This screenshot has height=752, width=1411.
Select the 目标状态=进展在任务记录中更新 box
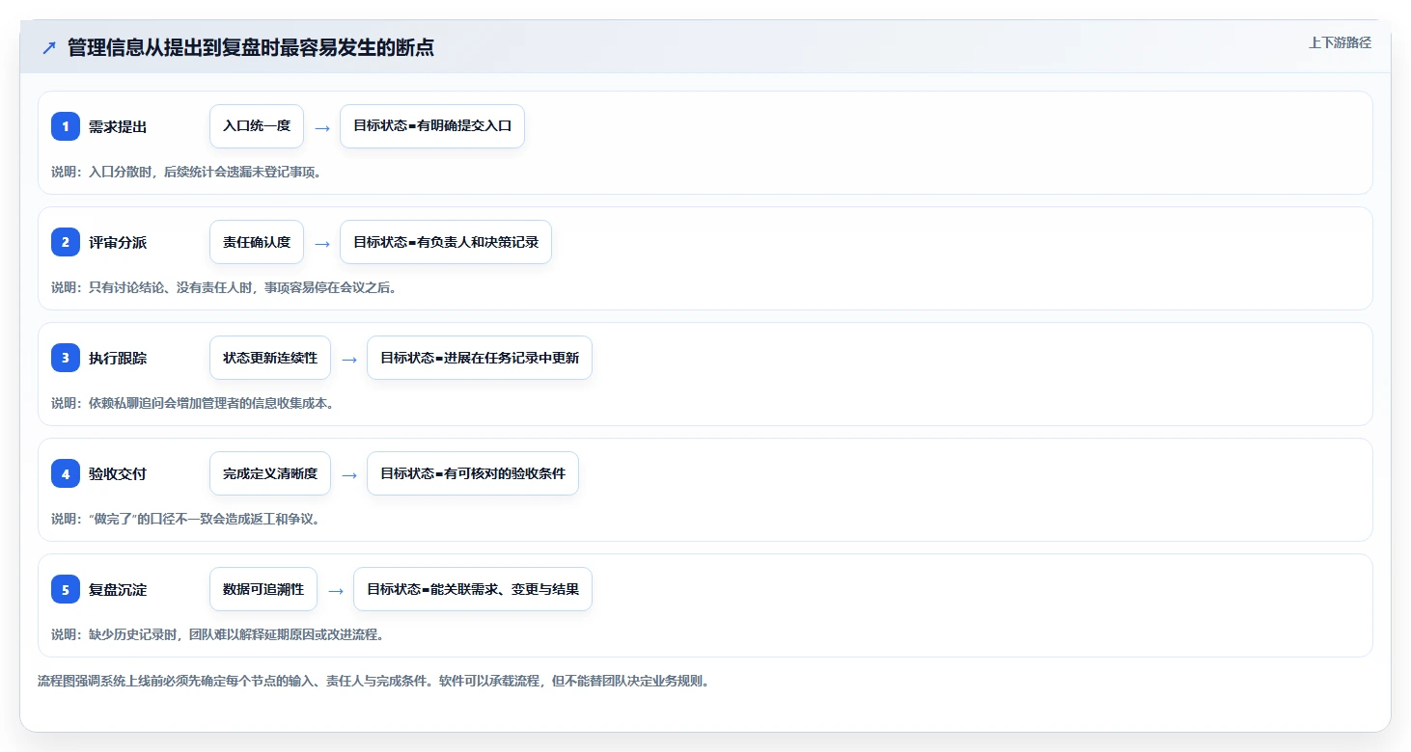(480, 358)
